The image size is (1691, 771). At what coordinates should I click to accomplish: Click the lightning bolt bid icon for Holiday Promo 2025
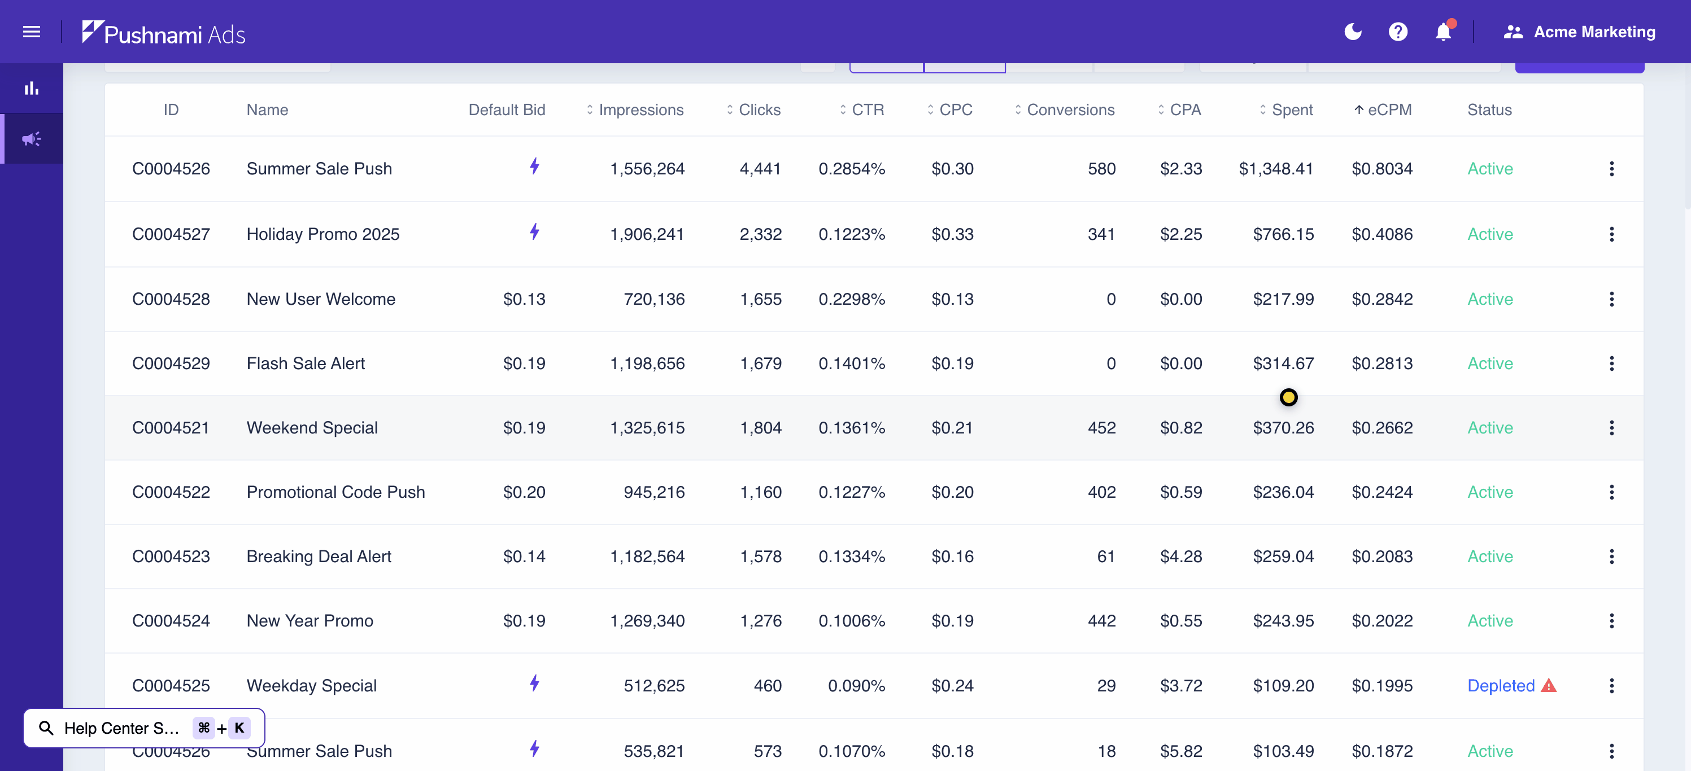[x=534, y=231]
